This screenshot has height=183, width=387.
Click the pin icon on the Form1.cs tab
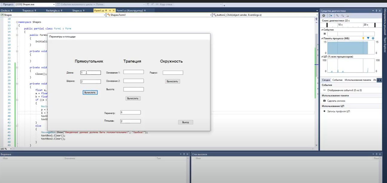[x=106, y=10]
